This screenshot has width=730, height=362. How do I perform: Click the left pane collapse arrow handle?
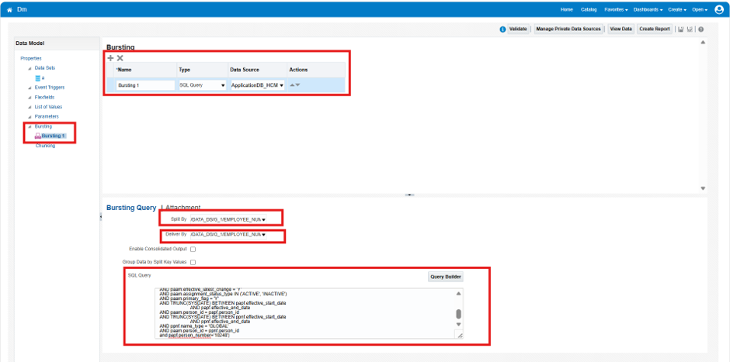[x=101, y=216]
